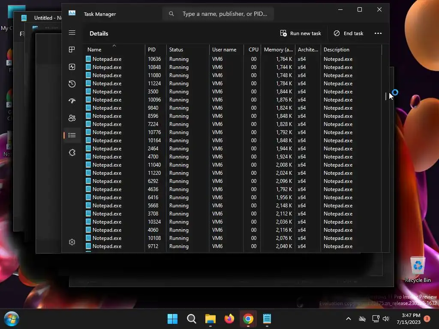Sort by the CPU column header
Viewport: 439px width, 329px height.
(x=253, y=50)
